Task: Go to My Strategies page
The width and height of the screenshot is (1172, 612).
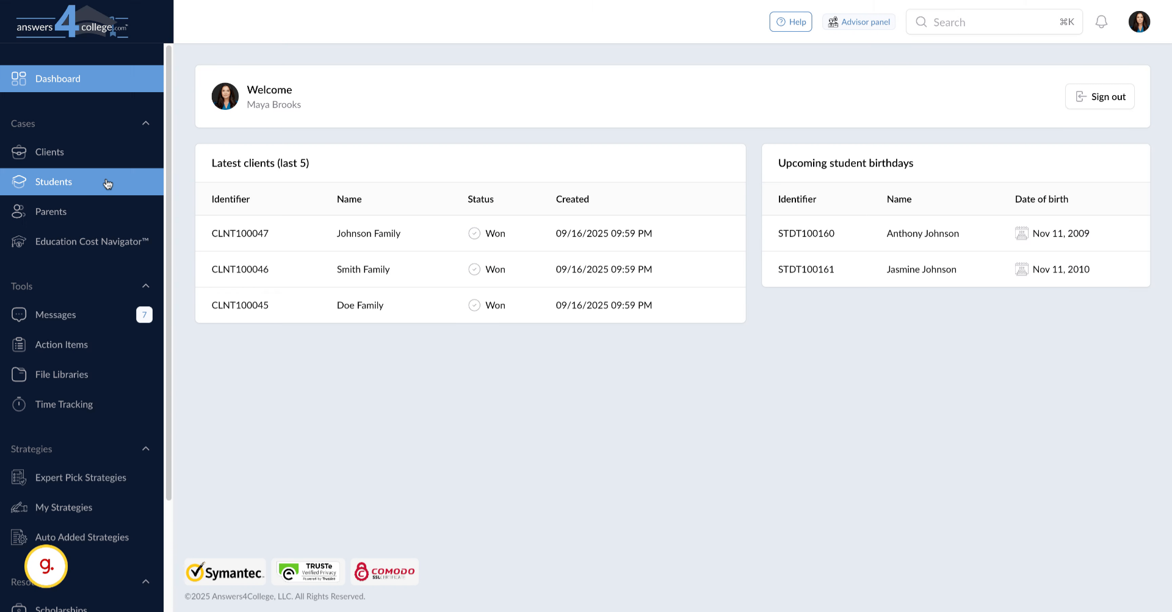Action: tap(63, 507)
